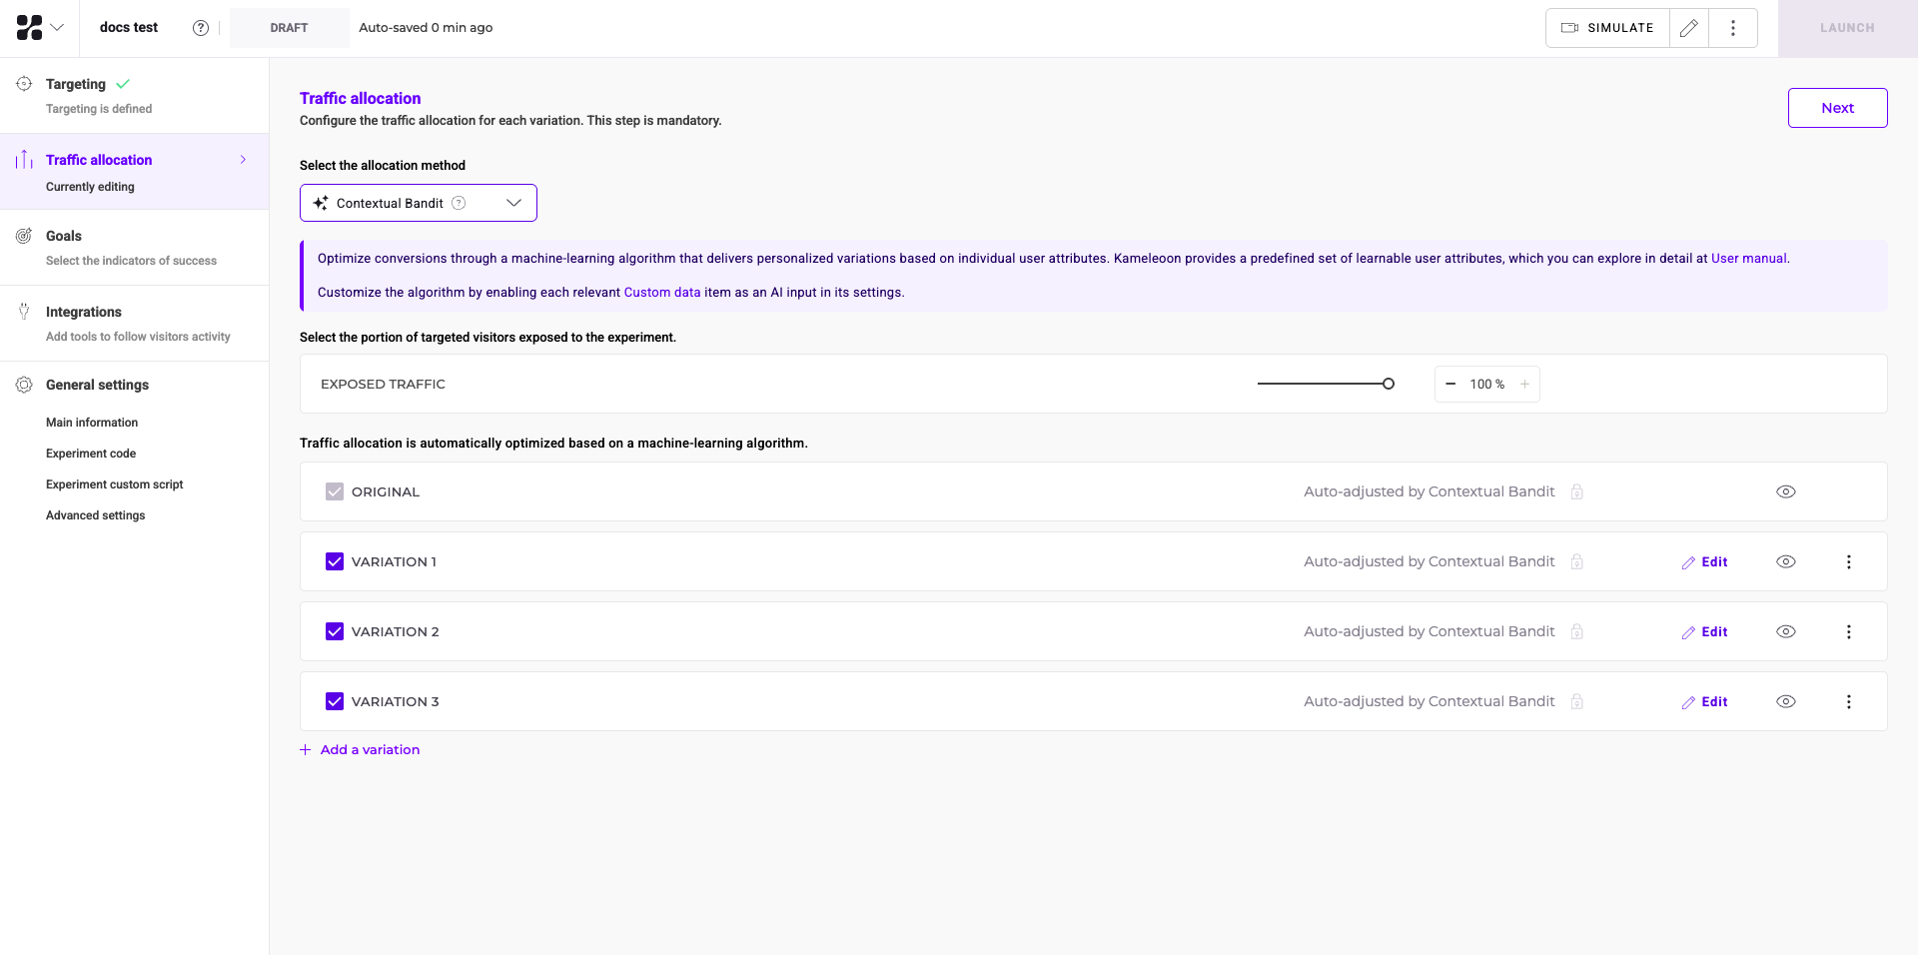The image size is (1918, 955).
Task: Open Variation 3 three-dot options menu
Action: (1848, 701)
